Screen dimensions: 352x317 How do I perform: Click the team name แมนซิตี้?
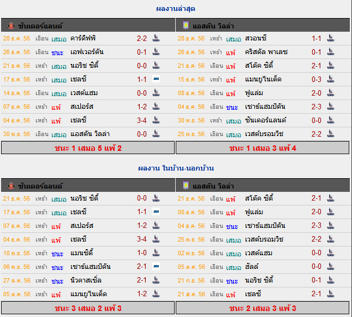(x=82, y=253)
